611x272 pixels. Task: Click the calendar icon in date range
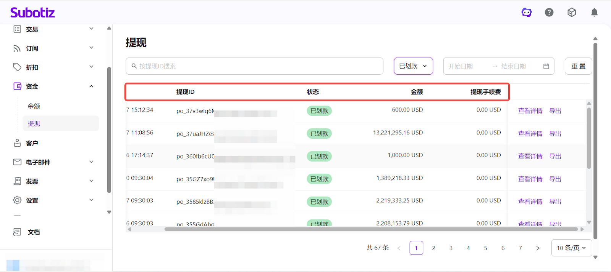(x=546, y=66)
